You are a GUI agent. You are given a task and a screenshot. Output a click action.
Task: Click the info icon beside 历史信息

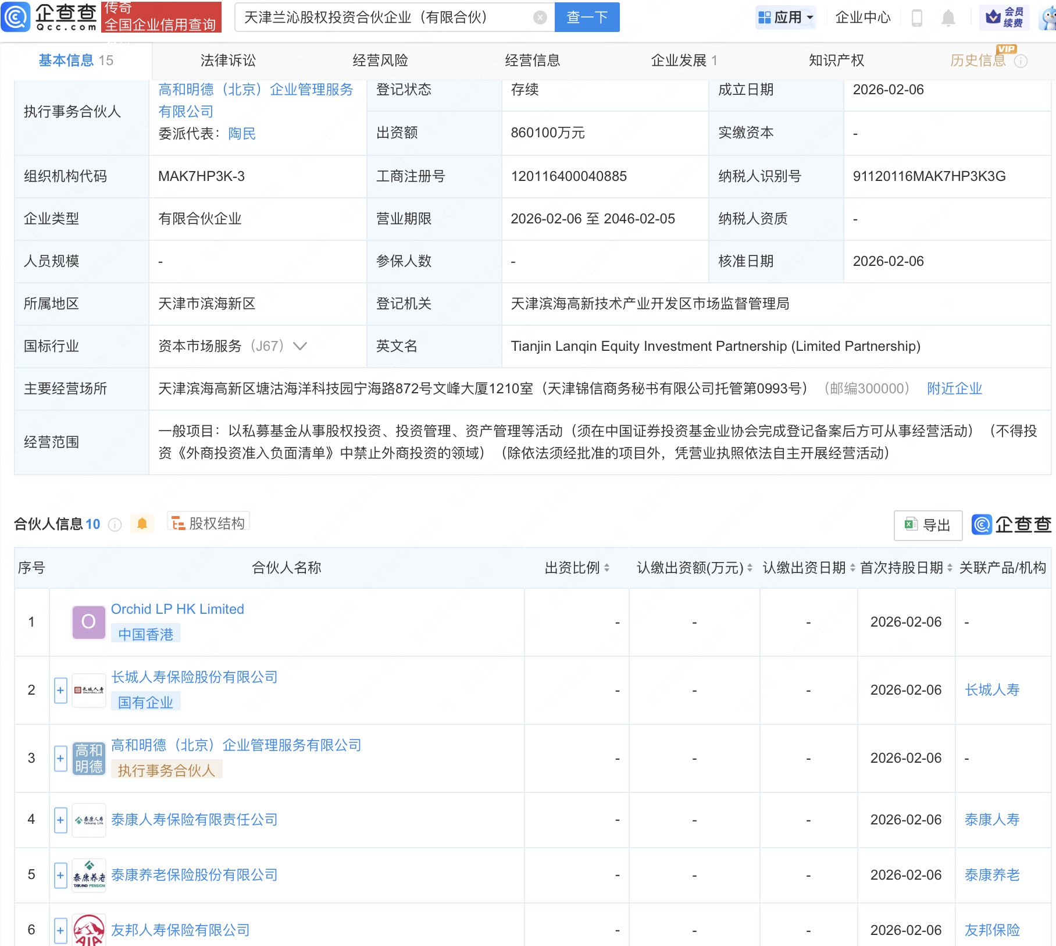(1021, 61)
